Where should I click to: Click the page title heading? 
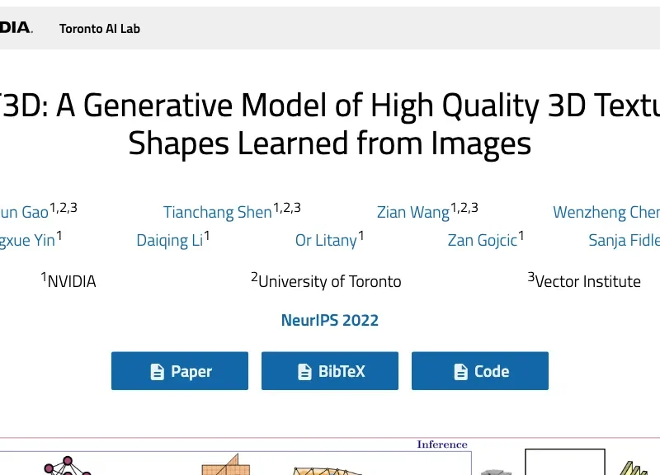click(330, 124)
